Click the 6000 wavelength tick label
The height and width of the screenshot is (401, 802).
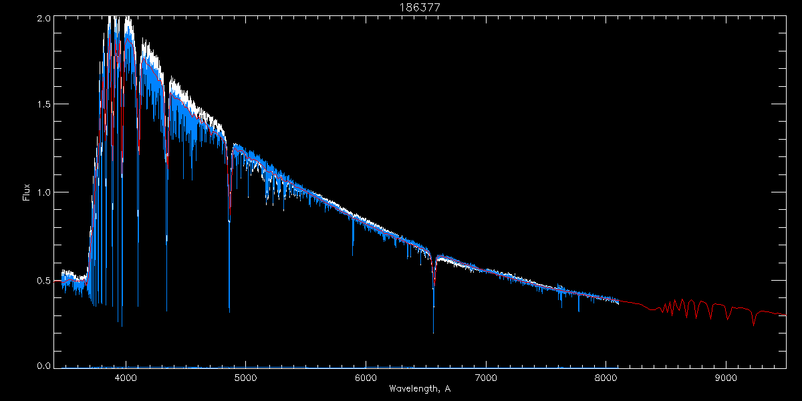(366, 378)
